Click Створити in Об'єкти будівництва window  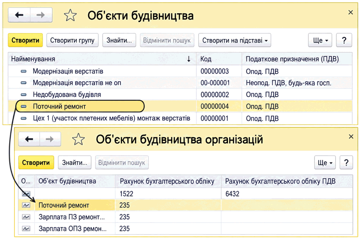(x=25, y=40)
